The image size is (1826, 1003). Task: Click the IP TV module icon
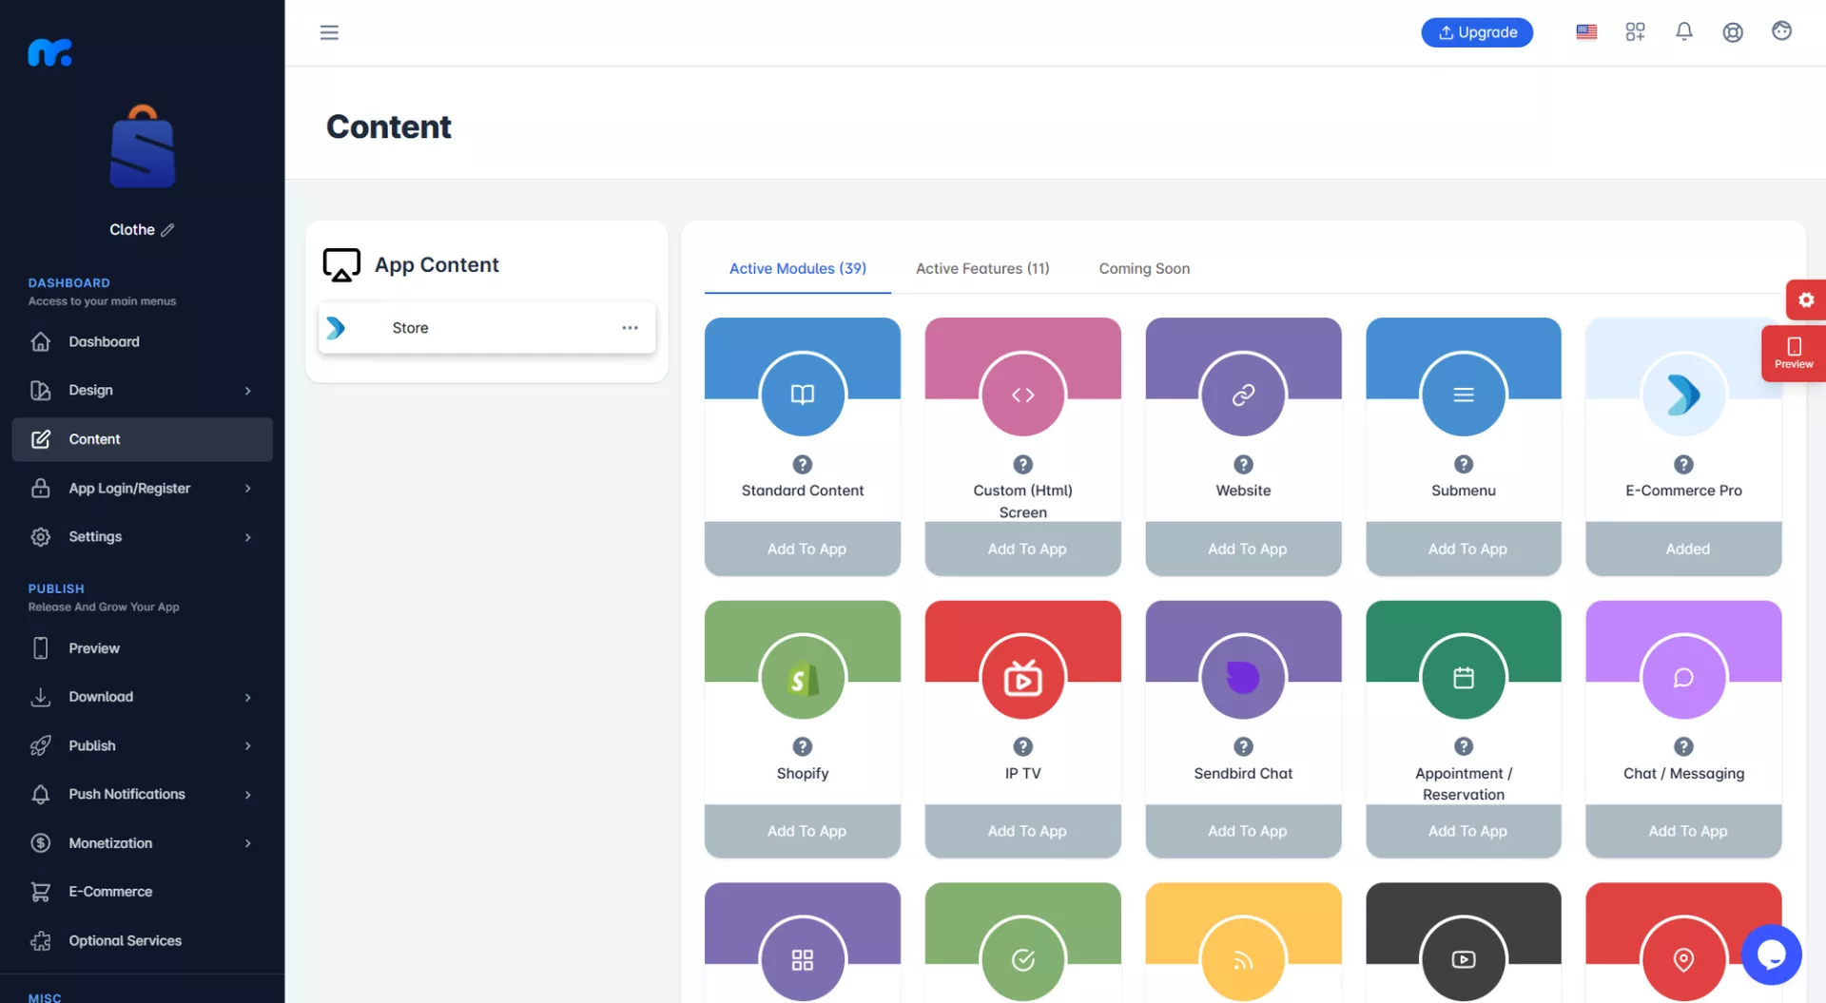pos(1022,678)
